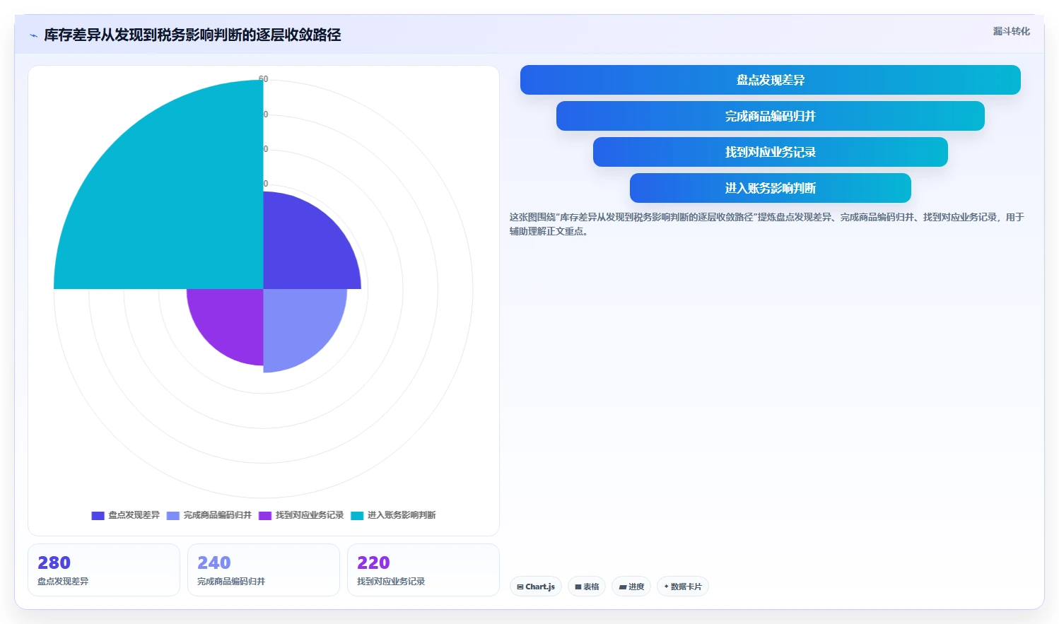
Task: Toggle the 进入账务影响判断 legend swatch
Action: point(357,515)
